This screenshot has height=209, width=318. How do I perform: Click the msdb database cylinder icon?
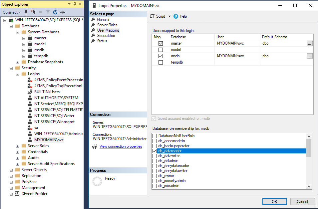pyautogui.click(x=30, y=50)
